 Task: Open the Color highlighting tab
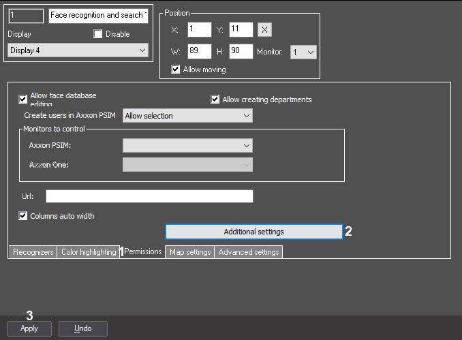click(x=89, y=252)
